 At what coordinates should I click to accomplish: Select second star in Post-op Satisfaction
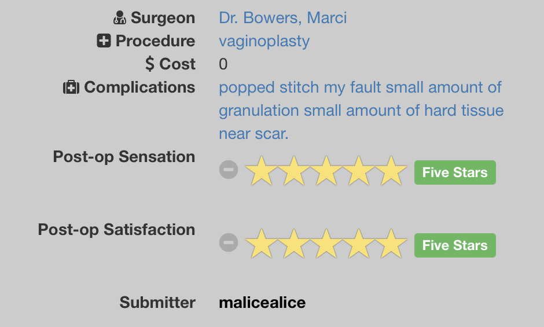pyautogui.click(x=293, y=244)
